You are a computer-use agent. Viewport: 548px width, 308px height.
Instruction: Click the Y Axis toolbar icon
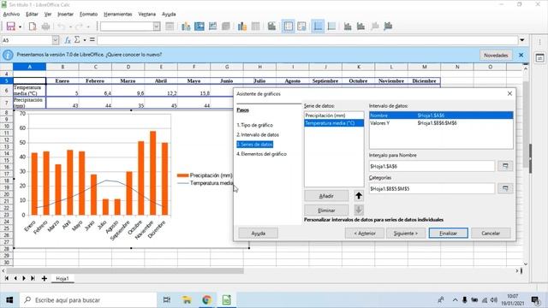click(360, 27)
